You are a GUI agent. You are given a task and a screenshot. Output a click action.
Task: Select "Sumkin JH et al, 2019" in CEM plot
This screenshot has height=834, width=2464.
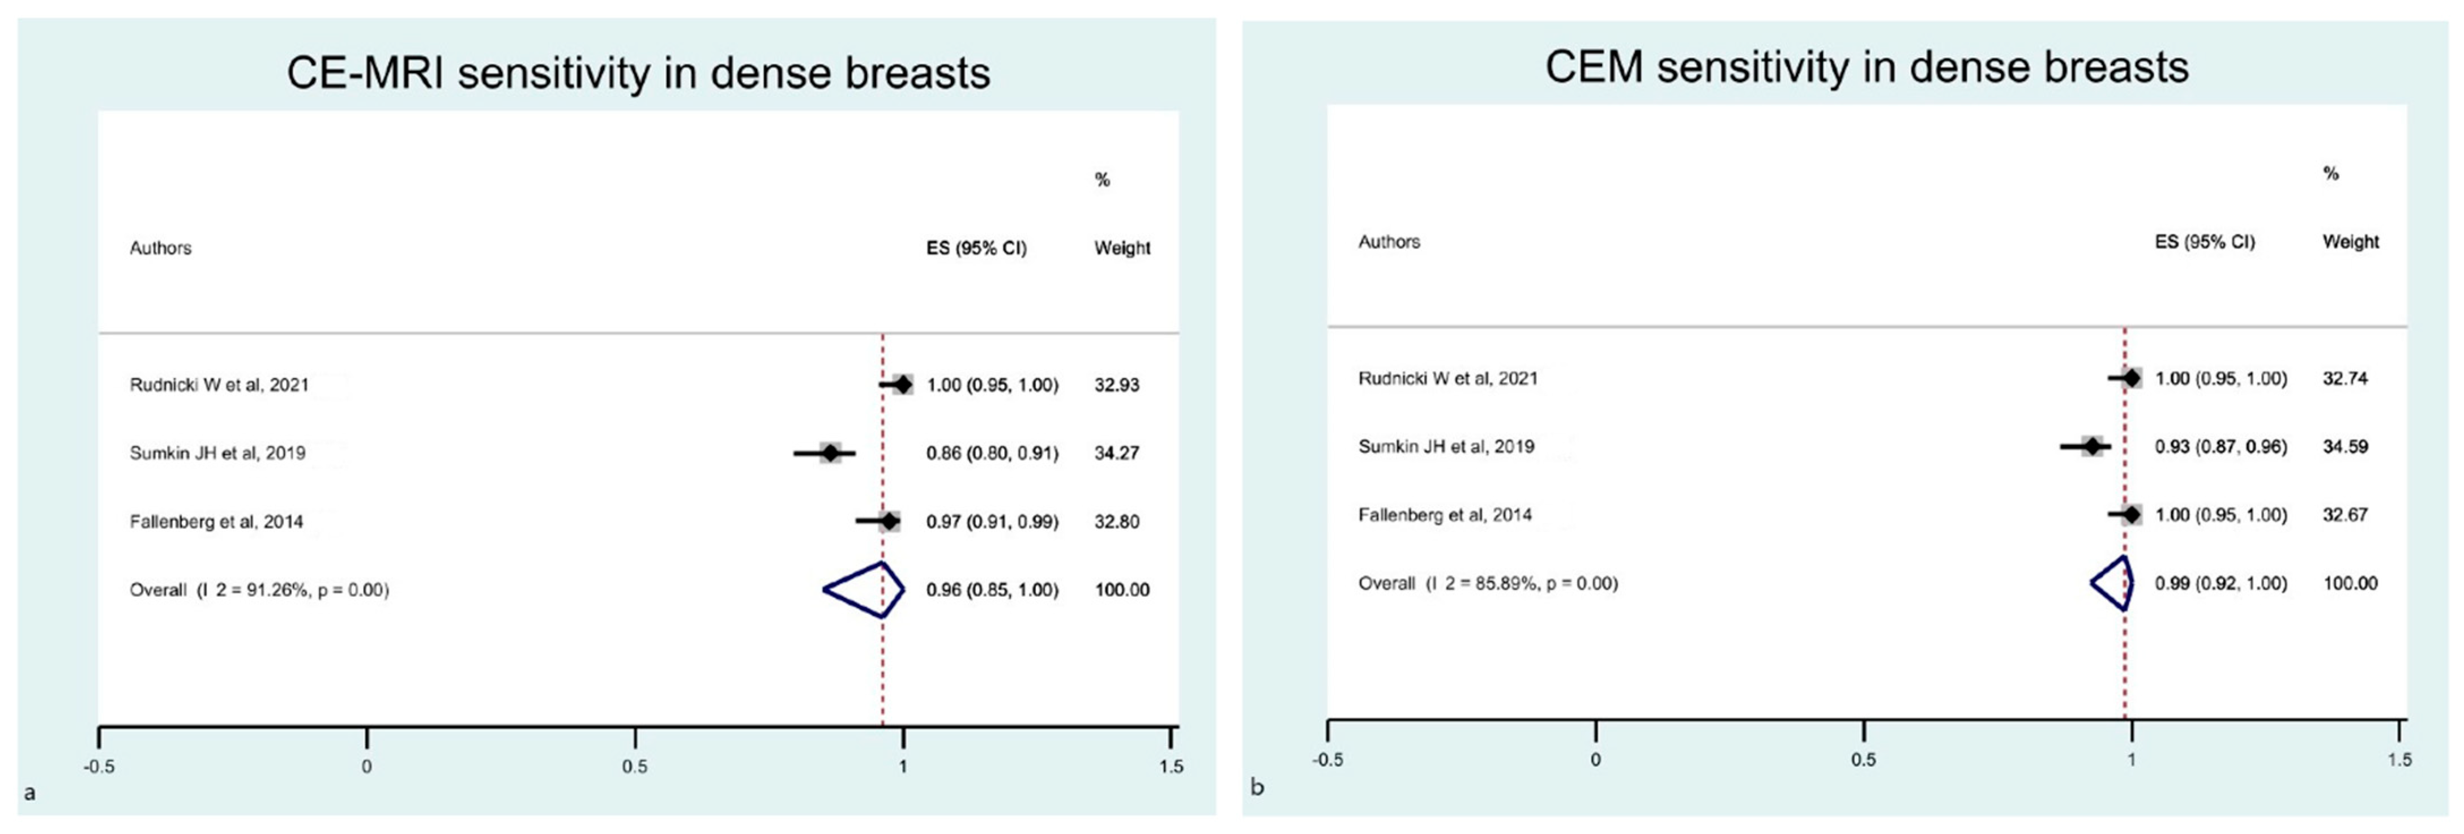[1446, 447]
